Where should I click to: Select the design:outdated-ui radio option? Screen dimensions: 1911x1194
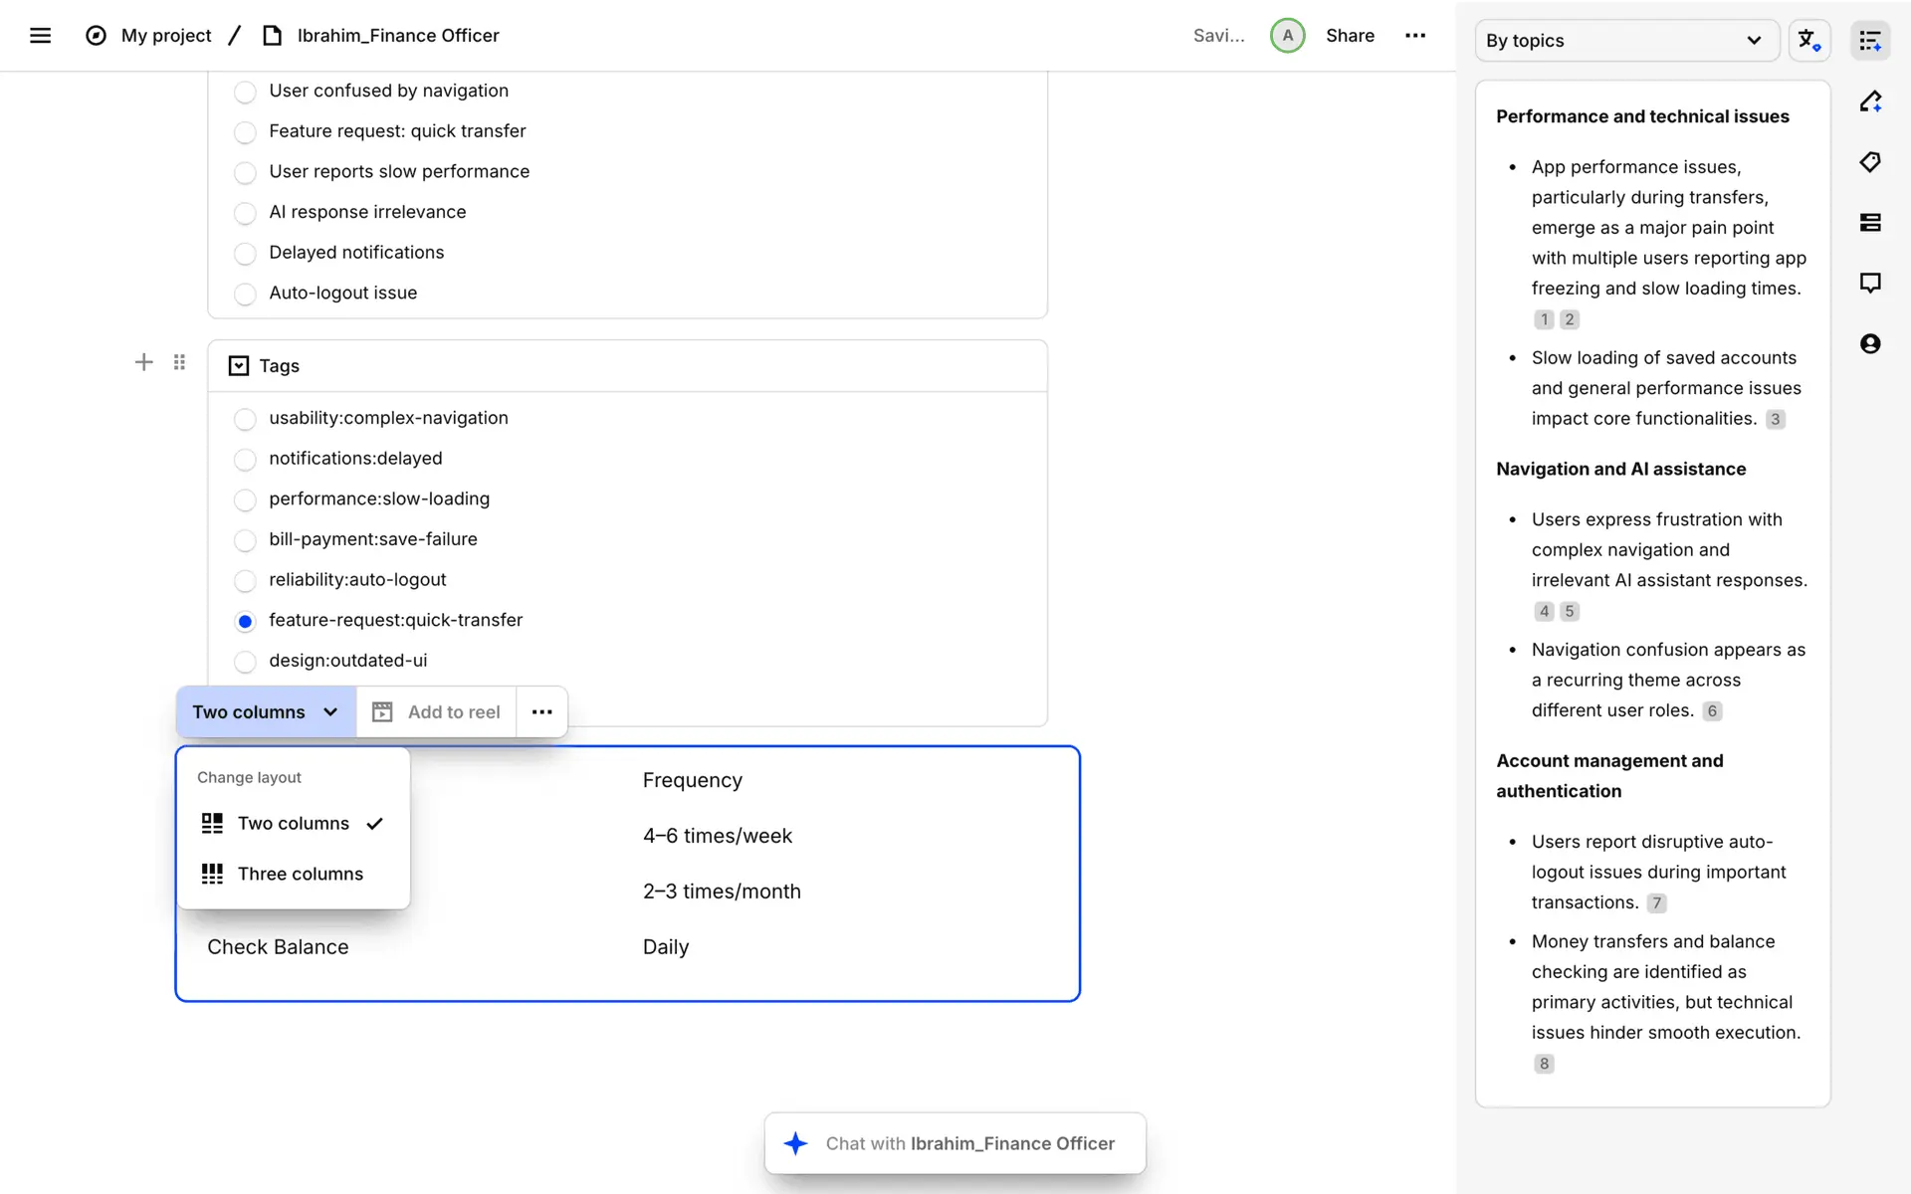[245, 661]
